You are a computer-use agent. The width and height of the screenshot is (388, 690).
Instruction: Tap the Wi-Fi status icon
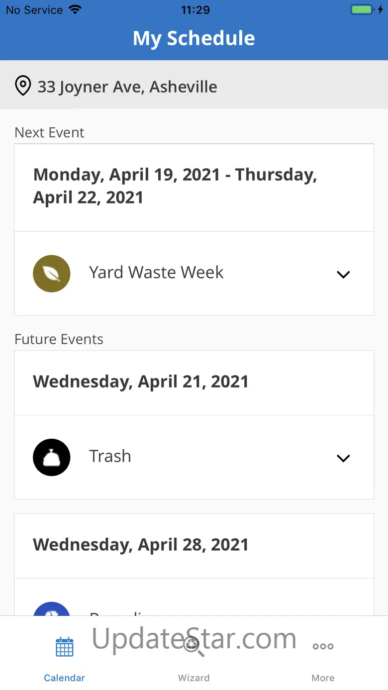pos(75,10)
